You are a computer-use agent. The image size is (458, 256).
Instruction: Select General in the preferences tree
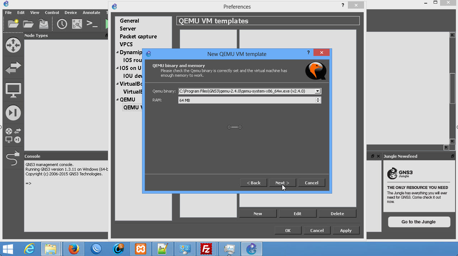click(129, 21)
